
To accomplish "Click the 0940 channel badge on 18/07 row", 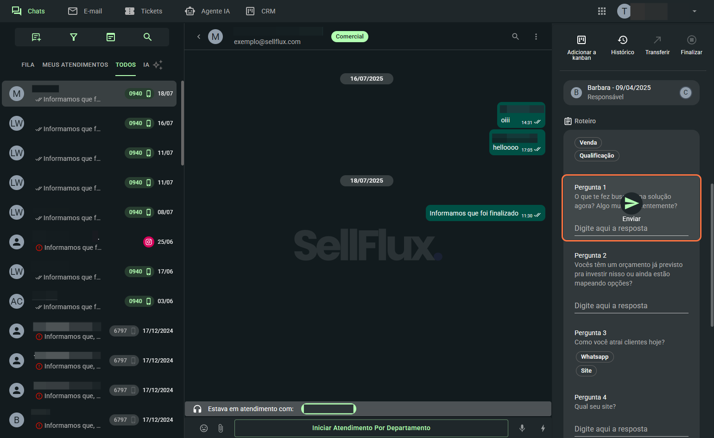I will [139, 94].
